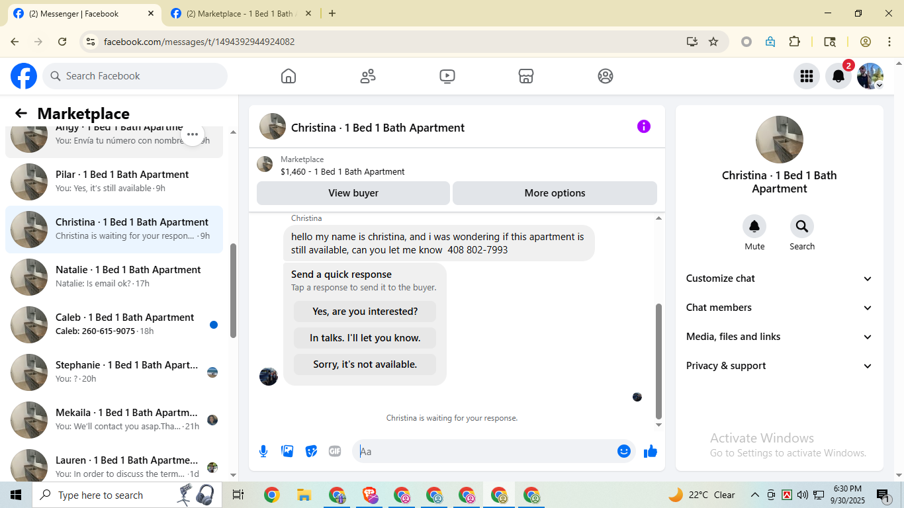The width and height of the screenshot is (904, 508).
Task: Send a voice clip with the microphone icon
Action: click(263, 451)
